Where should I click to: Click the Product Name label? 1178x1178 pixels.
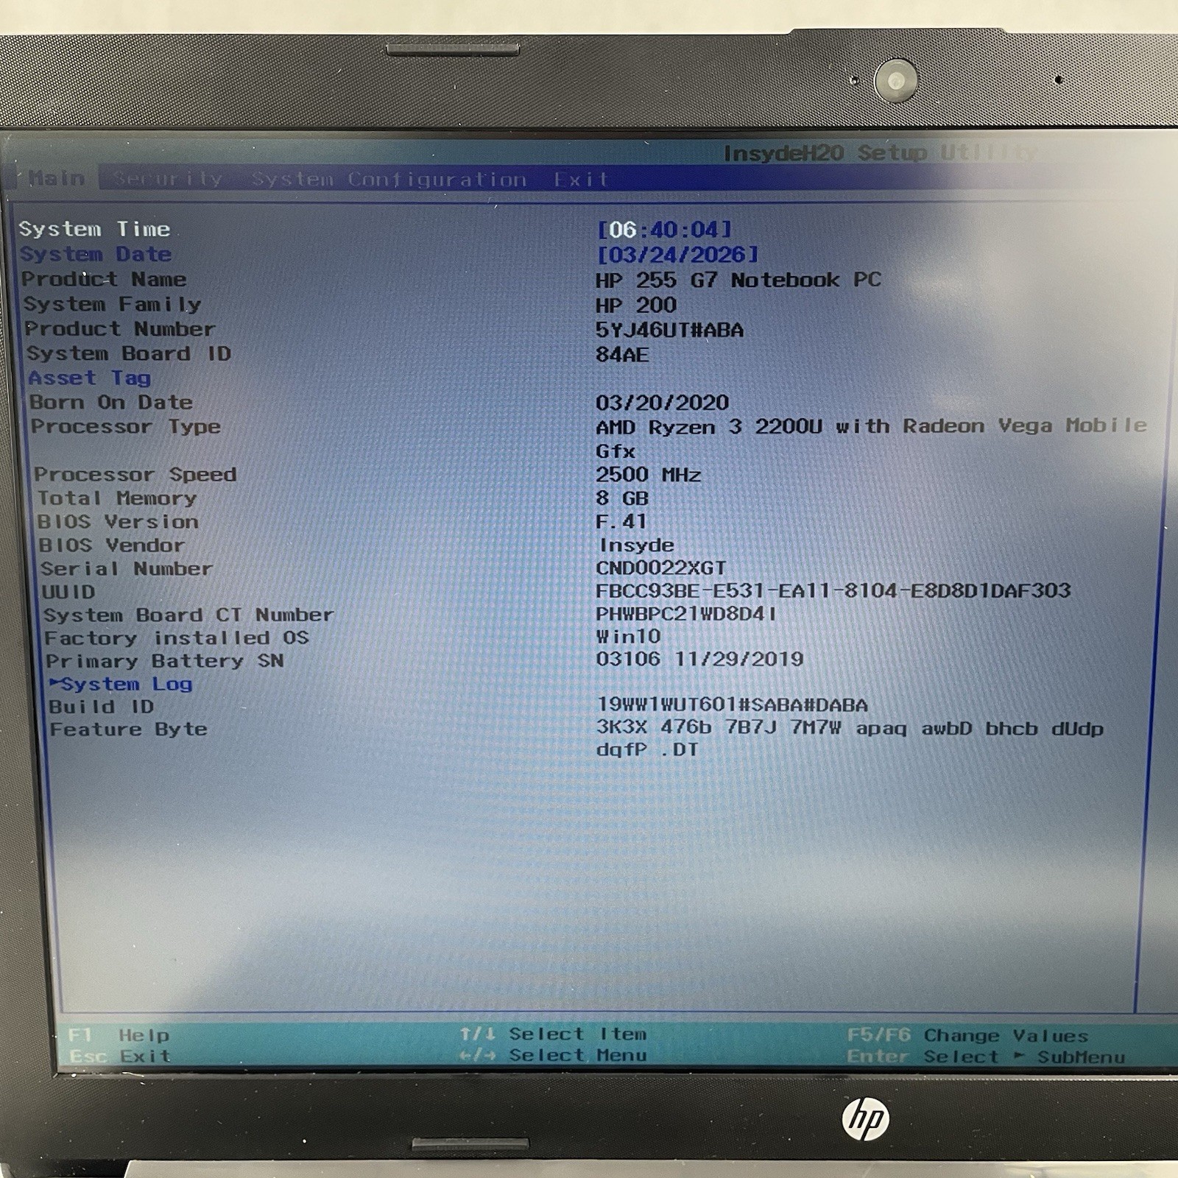(x=104, y=279)
